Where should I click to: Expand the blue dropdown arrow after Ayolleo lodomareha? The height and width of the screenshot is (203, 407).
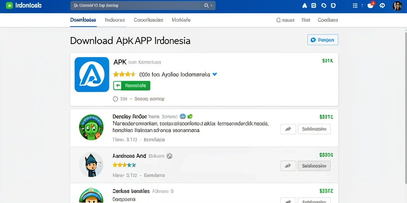[214, 75]
